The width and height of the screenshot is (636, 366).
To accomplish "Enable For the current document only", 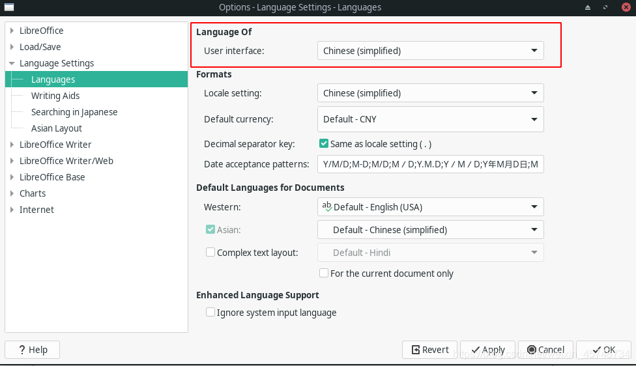I will (x=324, y=273).
